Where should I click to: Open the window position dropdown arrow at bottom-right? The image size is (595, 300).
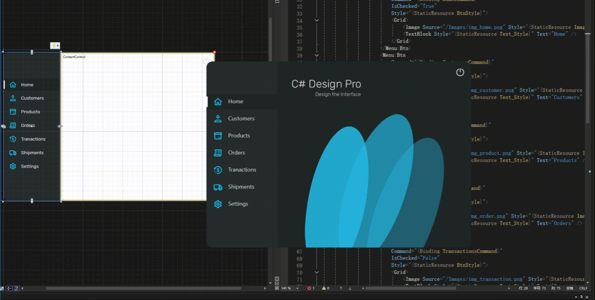576,297
